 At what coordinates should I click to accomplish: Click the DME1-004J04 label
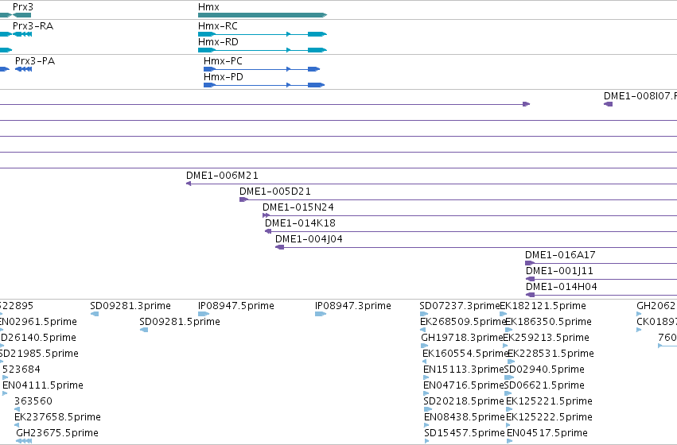pos(309,239)
